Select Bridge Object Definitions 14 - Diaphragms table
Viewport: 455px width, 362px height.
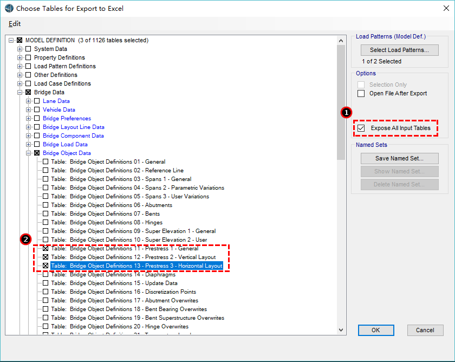tap(113, 274)
